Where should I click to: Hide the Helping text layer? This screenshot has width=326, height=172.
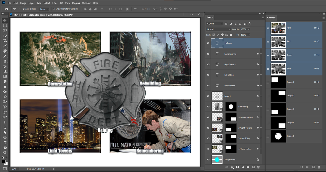[x=208, y=43]
